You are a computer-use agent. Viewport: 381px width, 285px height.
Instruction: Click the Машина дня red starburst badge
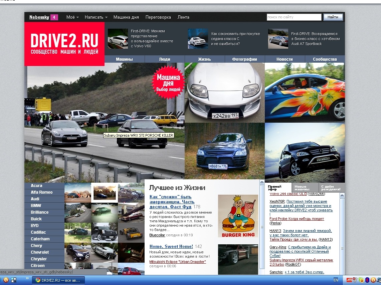[168, 83]
